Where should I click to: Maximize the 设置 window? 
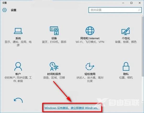[131, 3]
